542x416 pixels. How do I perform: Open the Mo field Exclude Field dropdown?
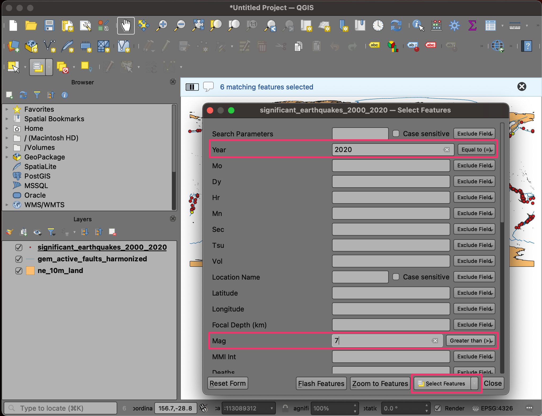pos(474,166)
